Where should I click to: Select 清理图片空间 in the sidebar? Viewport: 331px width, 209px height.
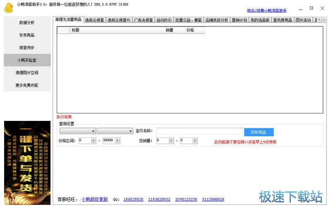[27, 72]
